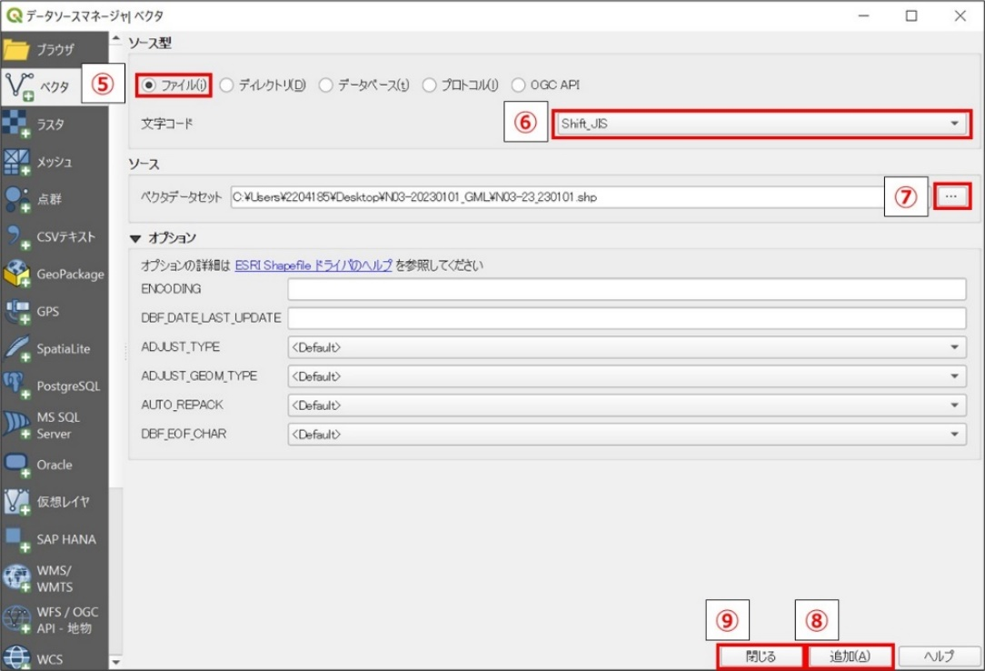
Task: Click the Vector layer icon in sidebar
Action: (x=19, y=86)
